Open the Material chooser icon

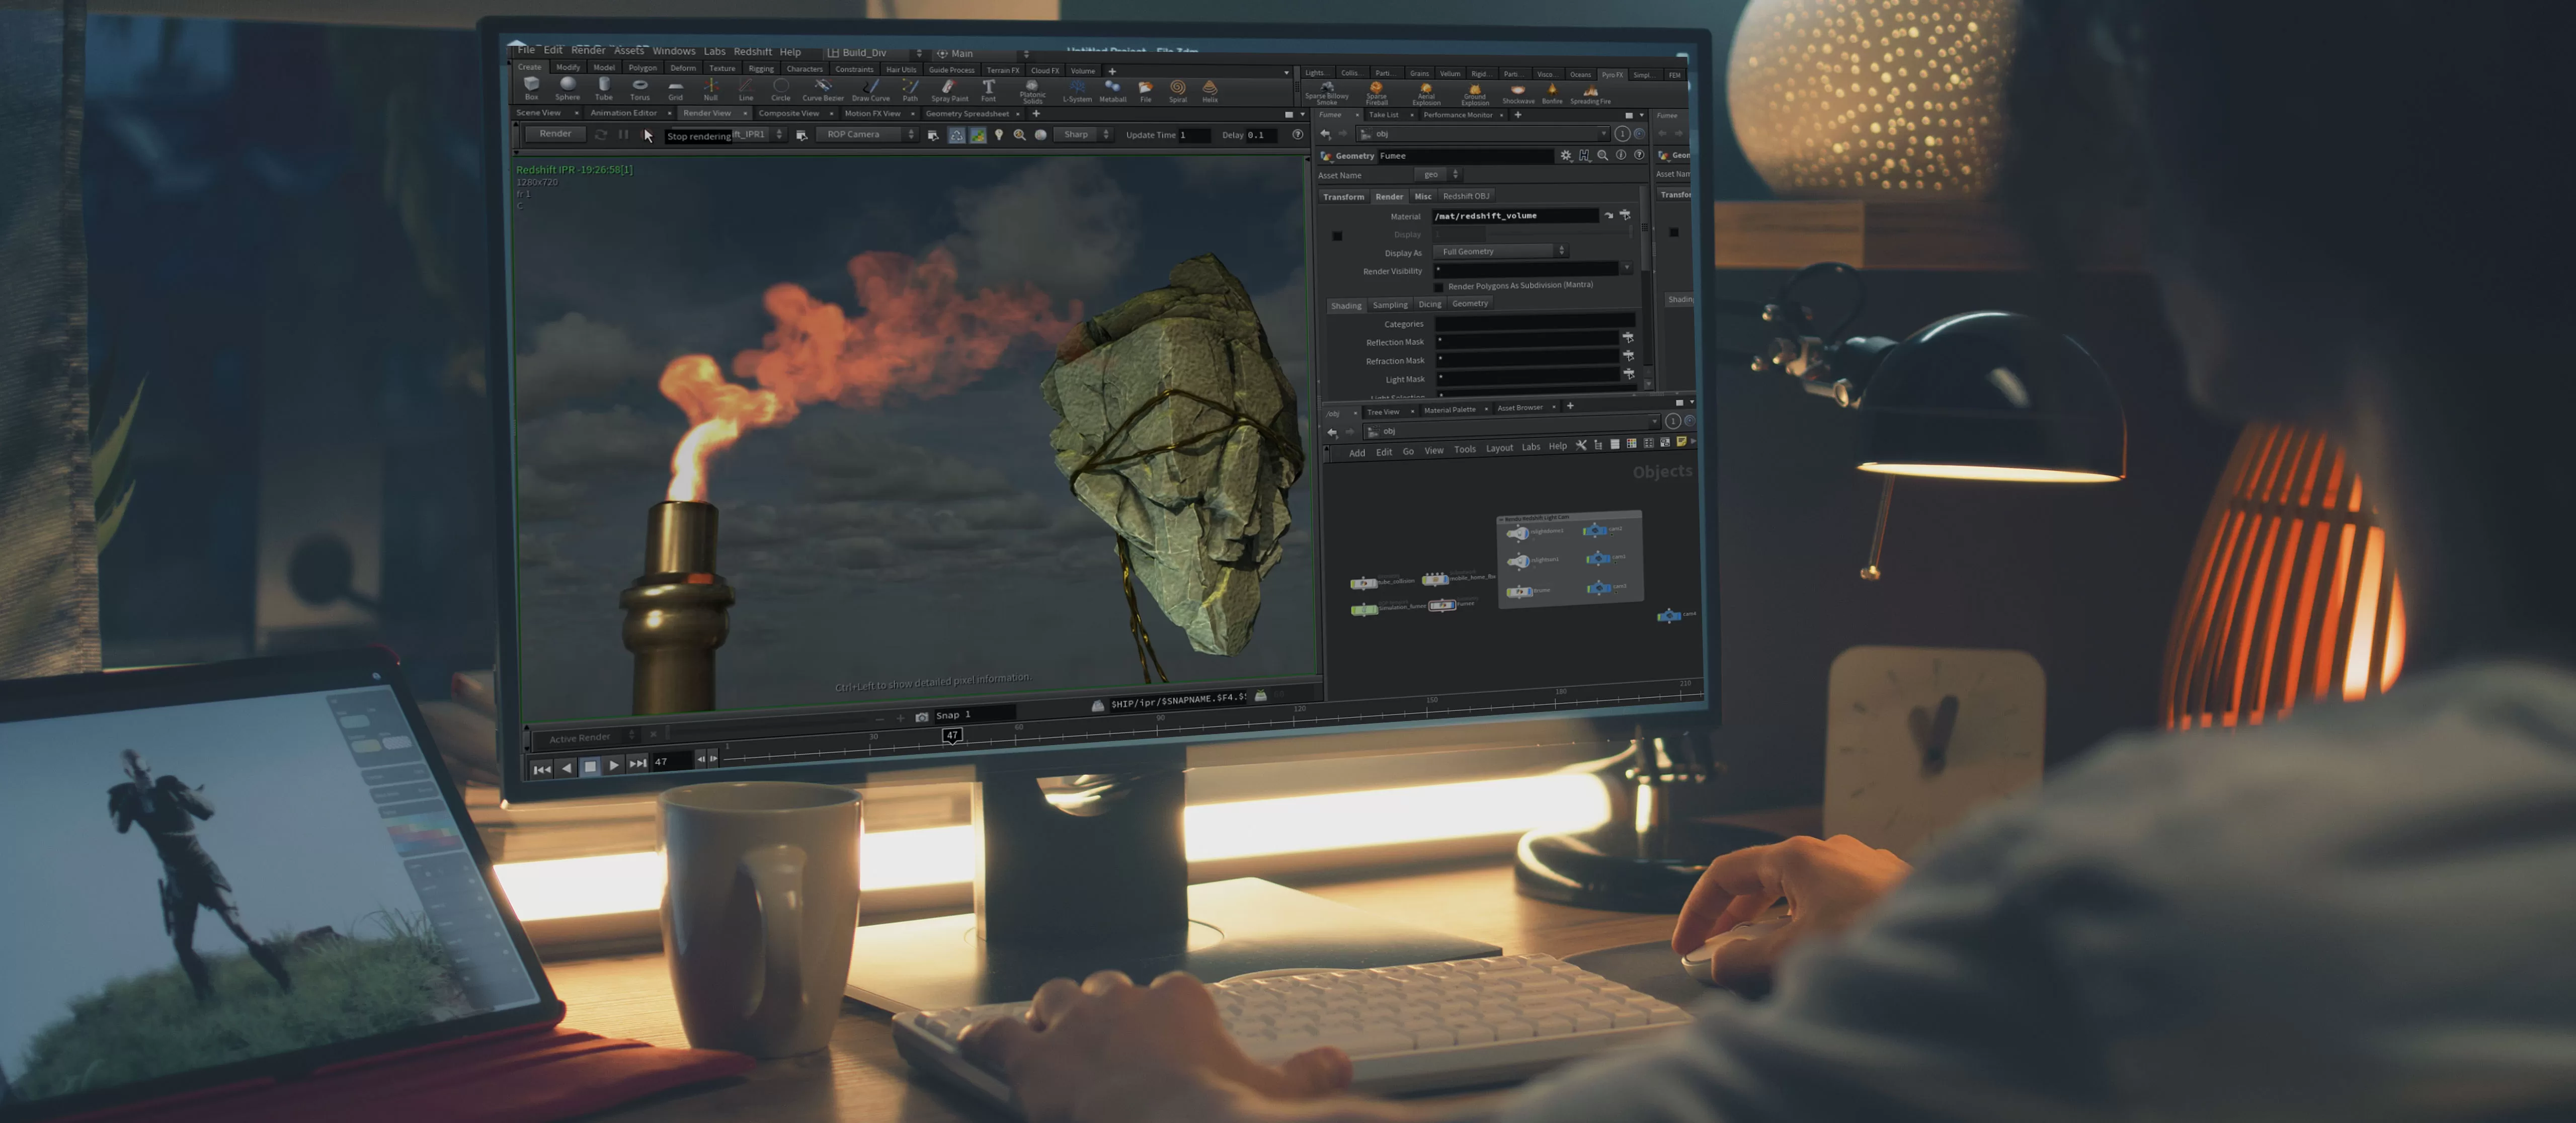[1625, 215]
